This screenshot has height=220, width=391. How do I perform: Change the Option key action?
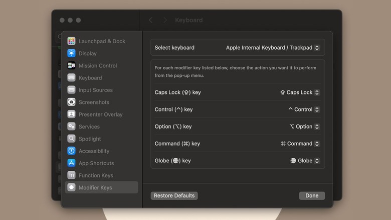pyautogui.click(x=304, y=127)
